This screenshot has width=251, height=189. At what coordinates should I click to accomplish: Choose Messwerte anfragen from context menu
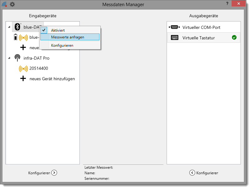[x=67, y=37]
